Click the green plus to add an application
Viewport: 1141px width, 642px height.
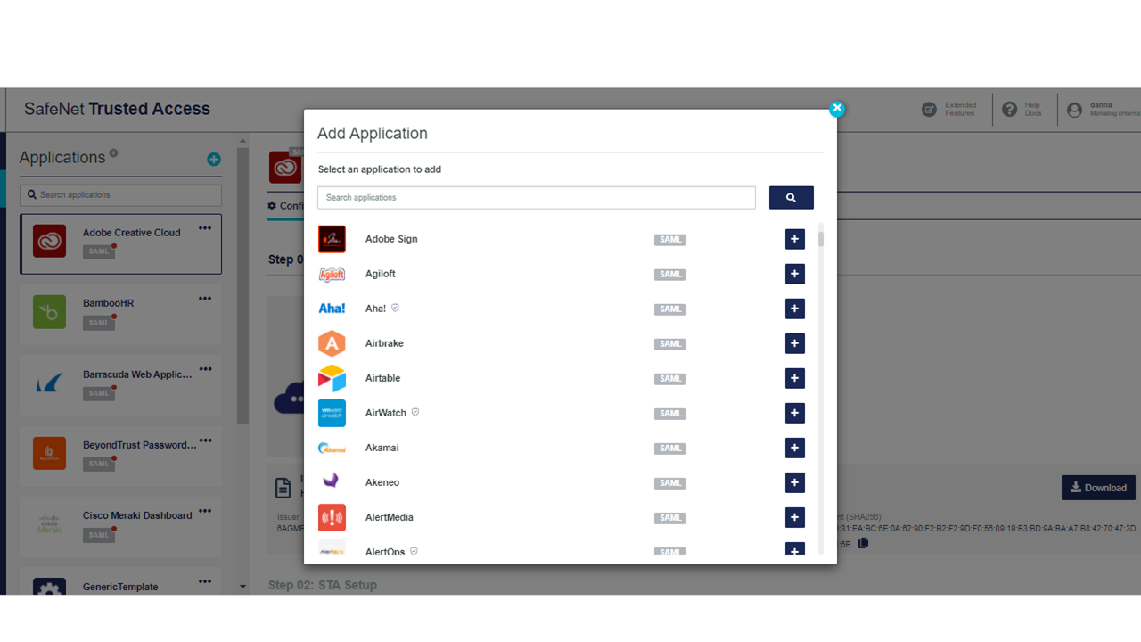click(x=213, y=160)
